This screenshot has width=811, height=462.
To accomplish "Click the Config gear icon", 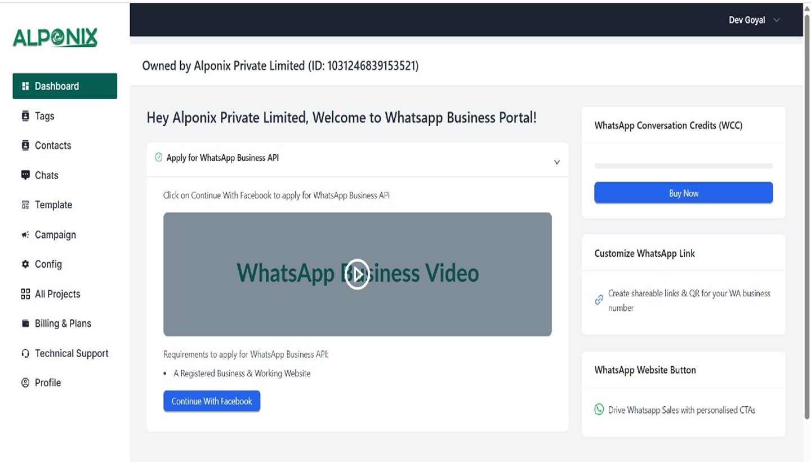I will pos(25,264).
